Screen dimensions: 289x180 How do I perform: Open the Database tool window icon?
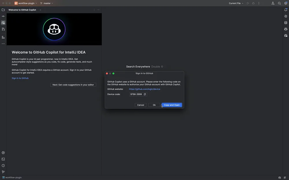(286, 22)
